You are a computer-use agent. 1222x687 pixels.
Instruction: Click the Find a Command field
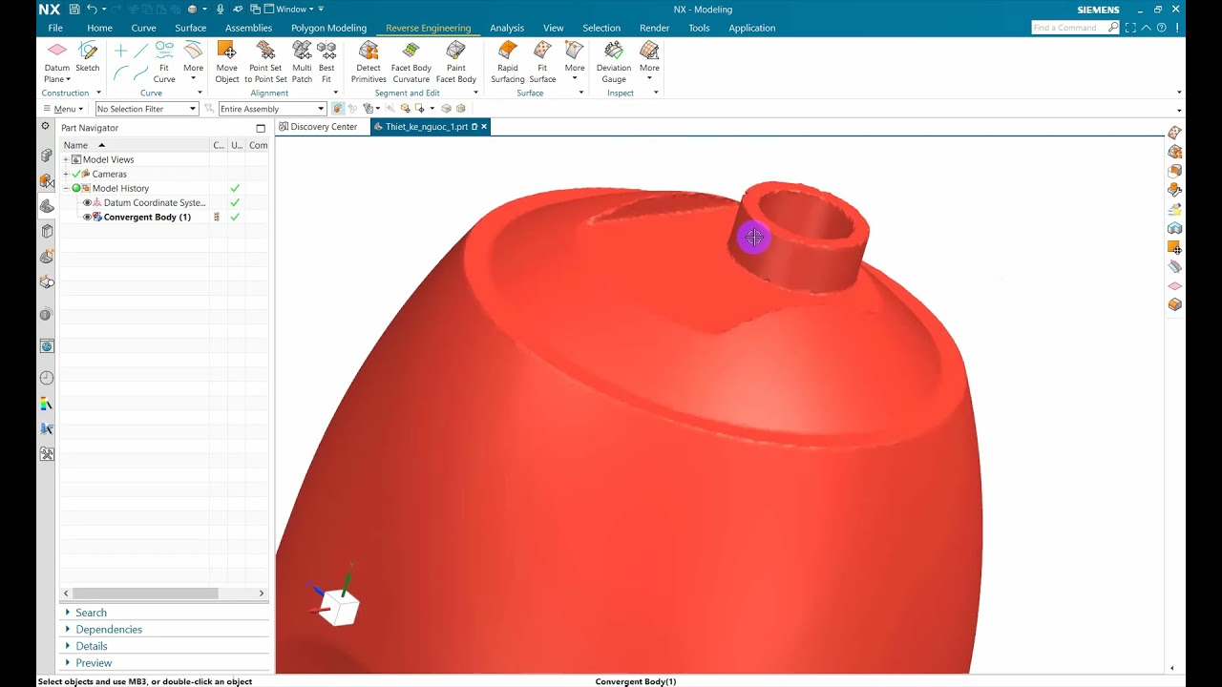(1069, 28)
